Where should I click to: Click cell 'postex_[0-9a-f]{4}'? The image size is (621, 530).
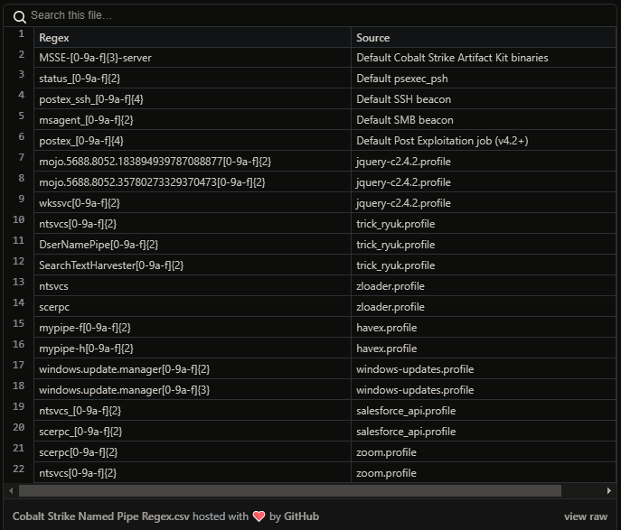tap(193, 141)
